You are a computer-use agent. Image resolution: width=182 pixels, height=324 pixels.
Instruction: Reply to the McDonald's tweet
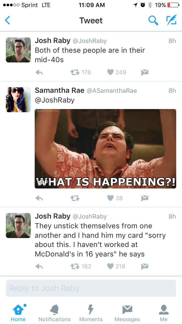tap(39, 266)
